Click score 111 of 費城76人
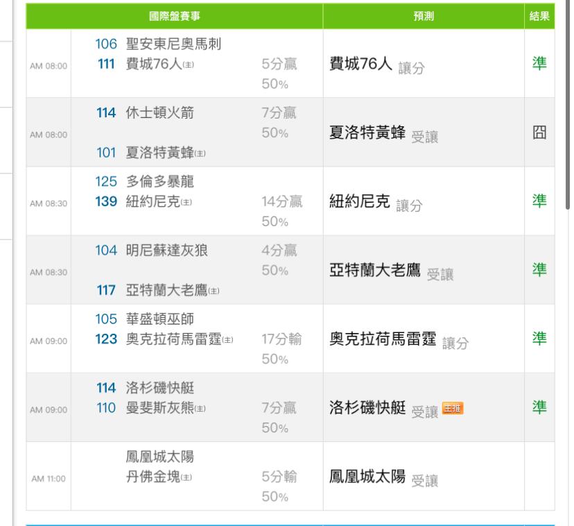This screenshot has width=574, height=526. tap(107, 64)
